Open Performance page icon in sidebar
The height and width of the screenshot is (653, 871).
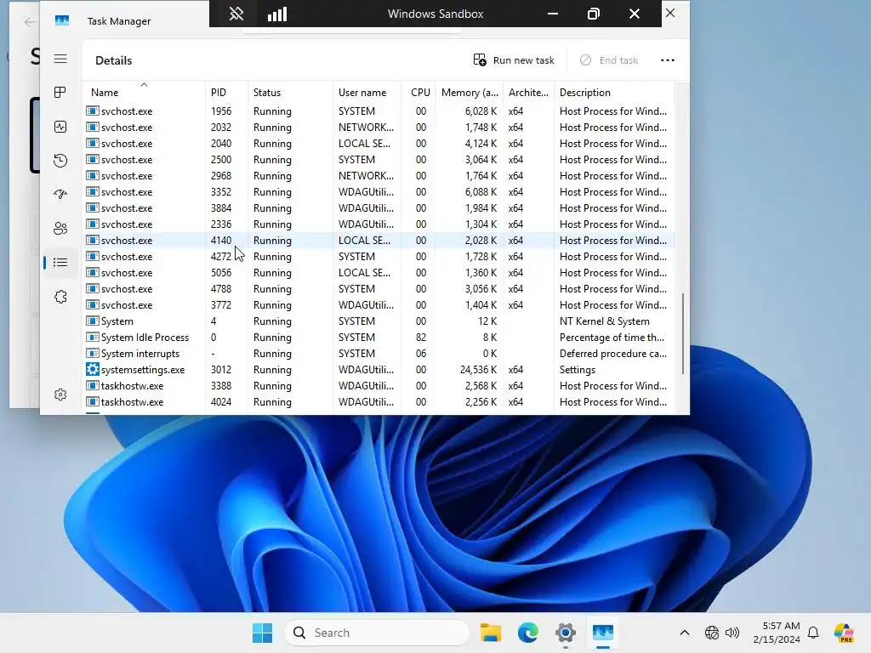point(60,127)
